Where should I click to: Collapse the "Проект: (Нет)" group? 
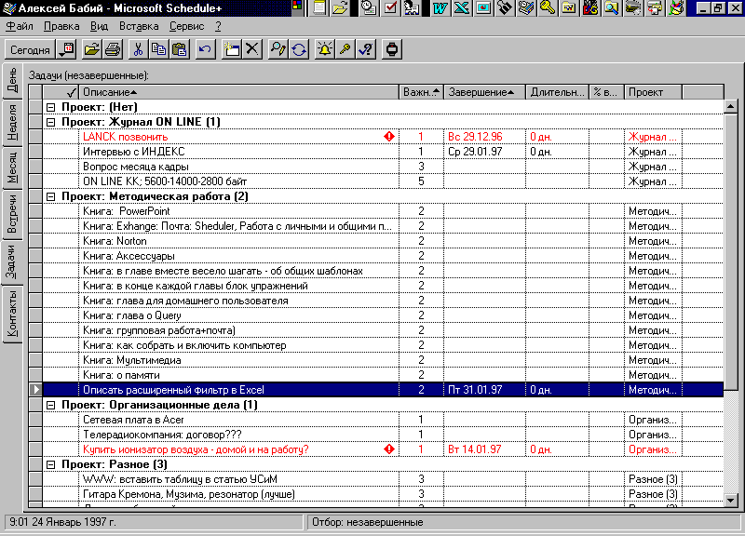[x=51, y=107]
